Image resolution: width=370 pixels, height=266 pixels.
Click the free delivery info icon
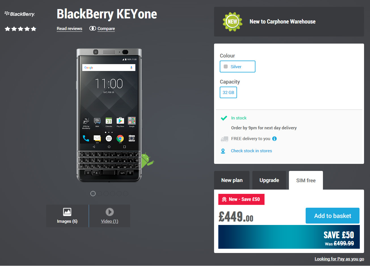click(x=274, y=139)
